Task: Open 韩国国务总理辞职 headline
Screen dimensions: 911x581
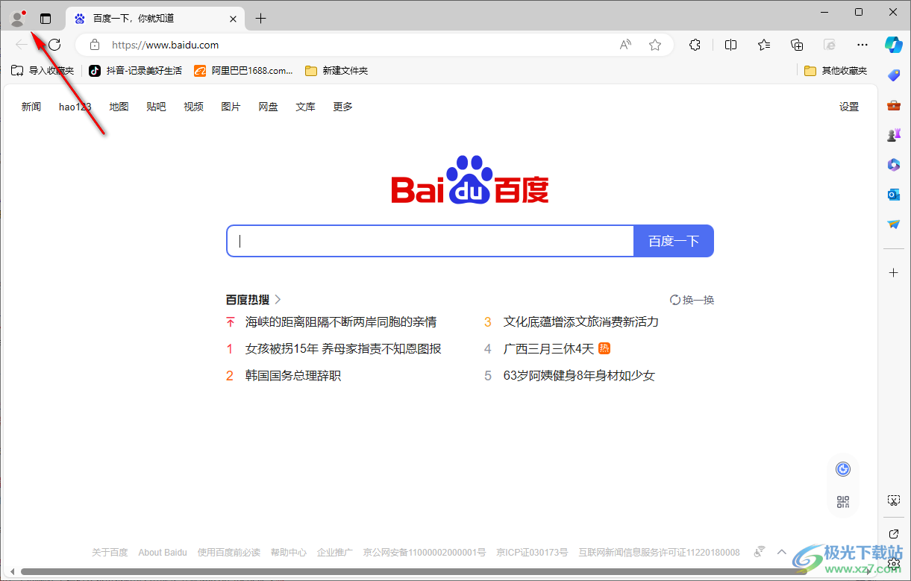Action: (x=293, y=376)
